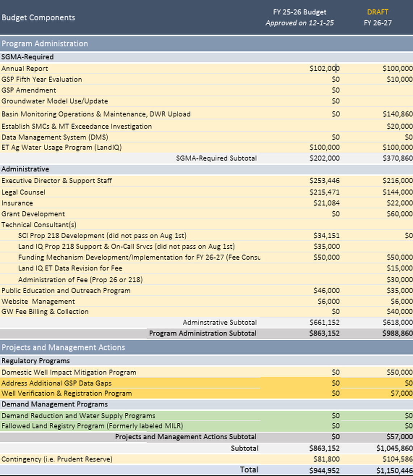Select the Program Administration Subtotal row
Viewport: 413px width, 476px height.
pos(202,333)
